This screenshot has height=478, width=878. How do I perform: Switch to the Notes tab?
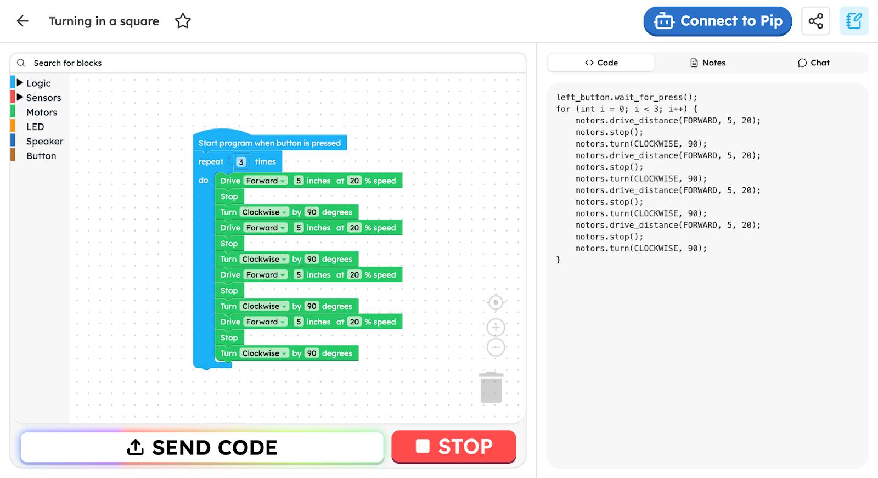pyautogui.click(x=707, y=63)
